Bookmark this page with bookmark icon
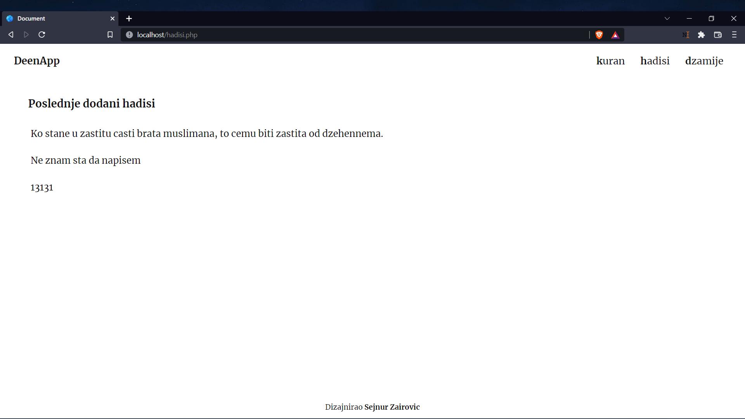The image size is (745, 419). pyautogui.click(x=110, y=35)
